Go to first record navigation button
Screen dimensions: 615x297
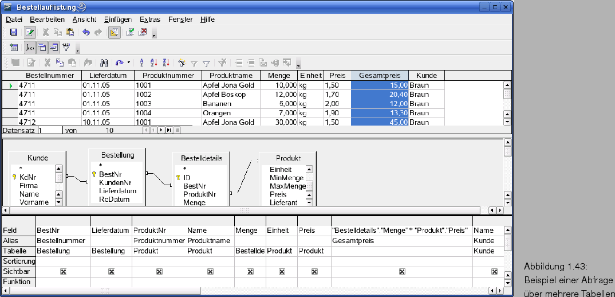145,130
